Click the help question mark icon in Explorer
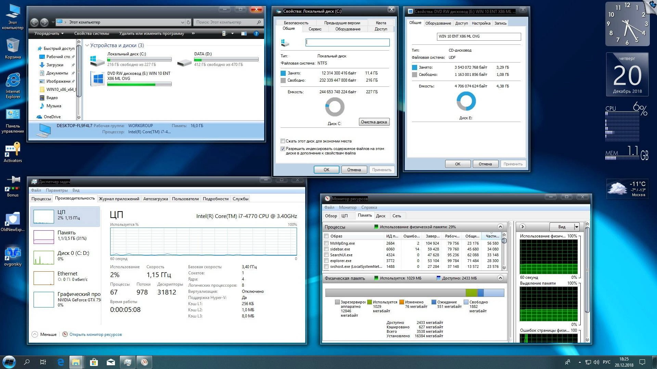Viewport: 657px width, 369px height. point(256,33)
